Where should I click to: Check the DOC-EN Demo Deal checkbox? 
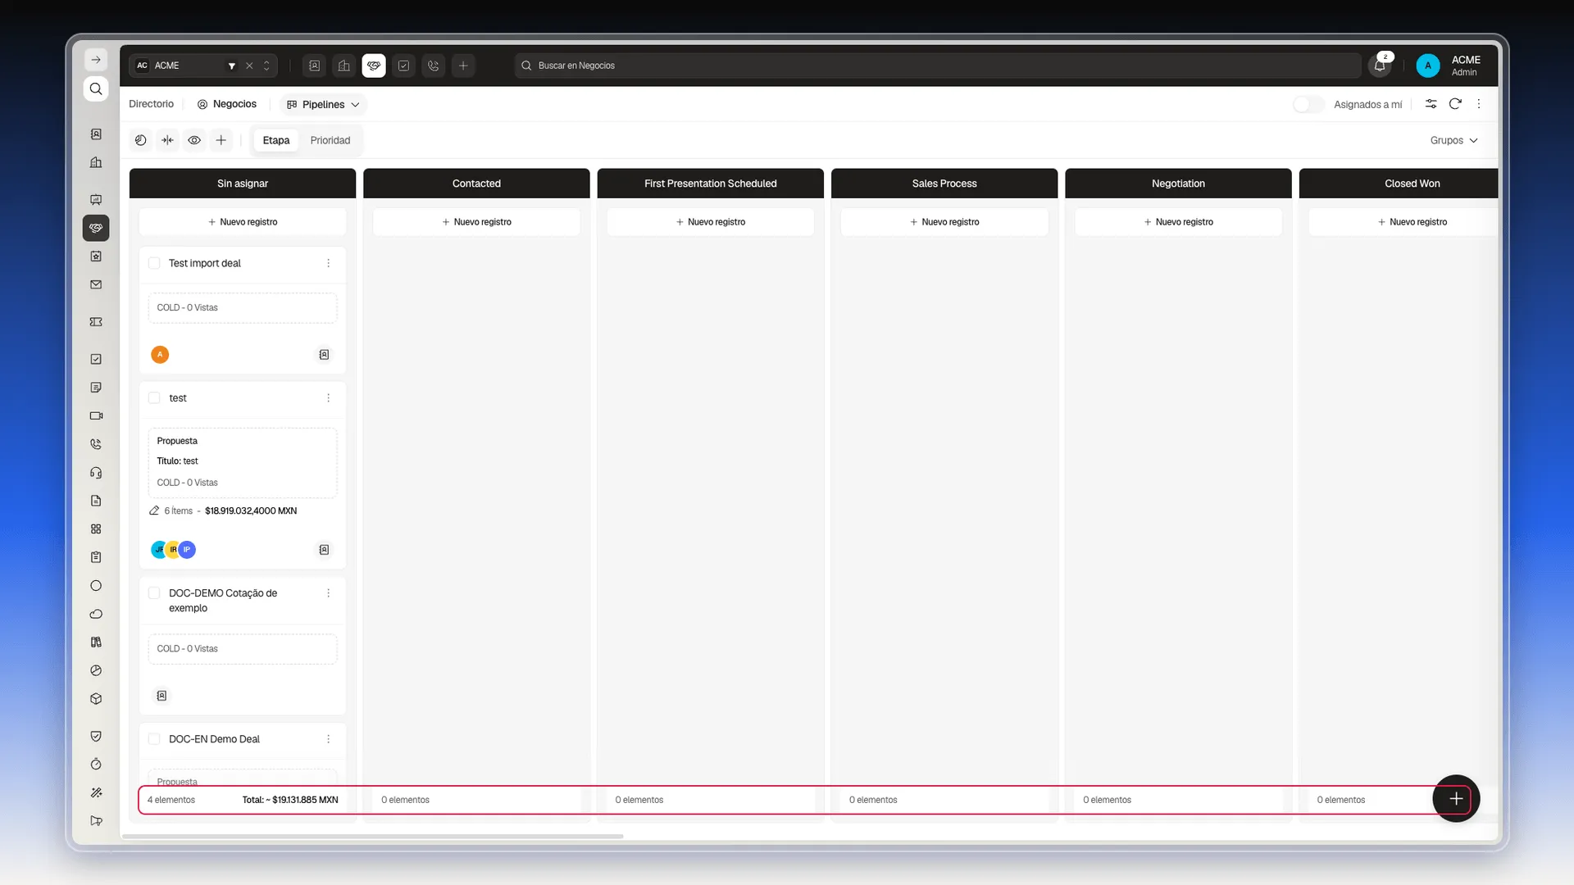(154, 738)
